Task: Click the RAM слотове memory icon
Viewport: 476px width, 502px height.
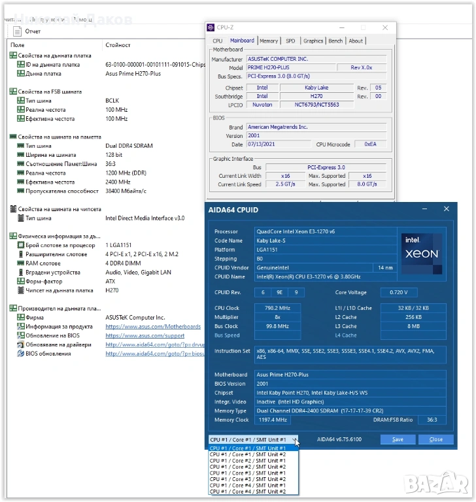Action: click(x=20, y=263)
